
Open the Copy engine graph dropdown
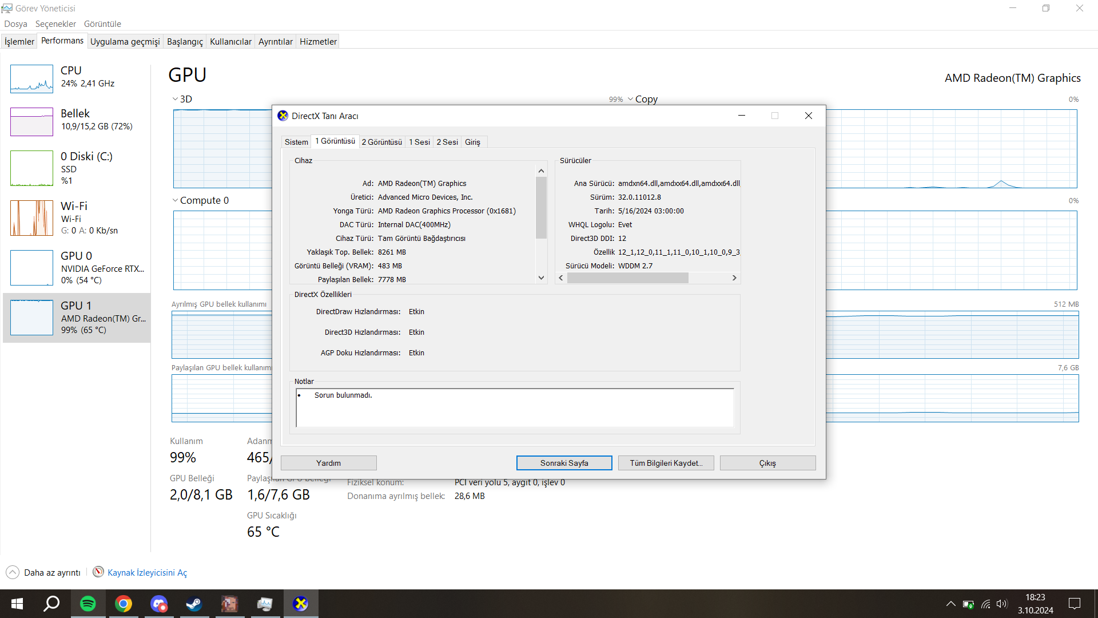[x=630, y=99]
